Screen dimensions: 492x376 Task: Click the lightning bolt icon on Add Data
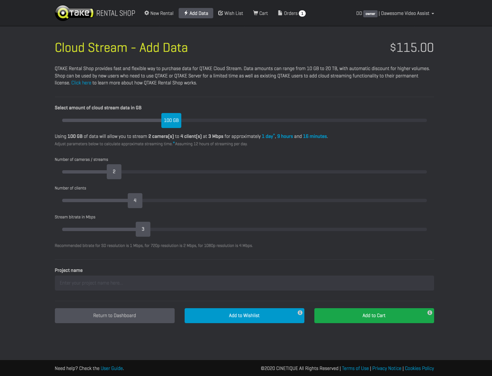click(186, 13)
